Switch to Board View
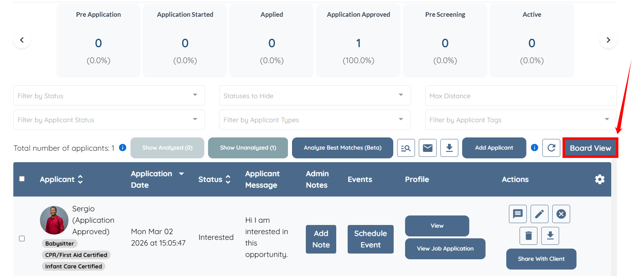639x276 pixels. tap(590, 148)
